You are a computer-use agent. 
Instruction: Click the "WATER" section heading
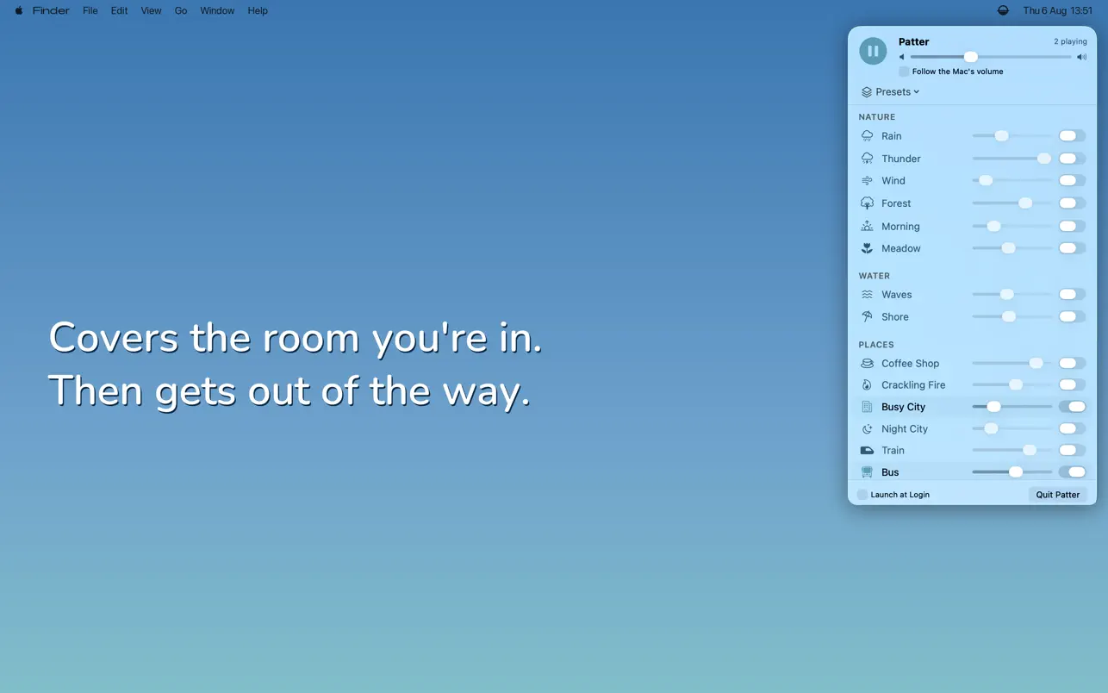point(875,276)
